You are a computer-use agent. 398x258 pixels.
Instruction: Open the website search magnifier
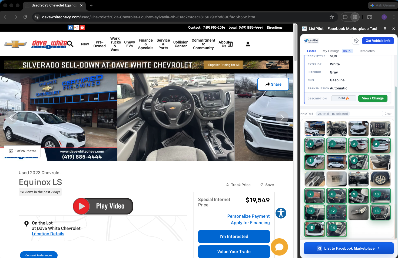click(70, 44)
